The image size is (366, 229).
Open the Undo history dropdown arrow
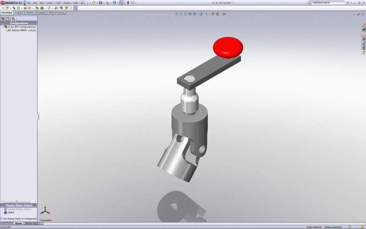pos(117,3)
